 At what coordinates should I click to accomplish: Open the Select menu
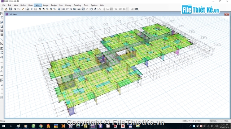[x=38, y=5]
